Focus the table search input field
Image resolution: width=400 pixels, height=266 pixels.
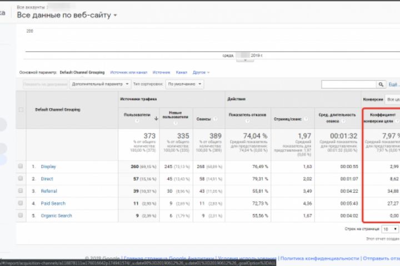[349, 84]
